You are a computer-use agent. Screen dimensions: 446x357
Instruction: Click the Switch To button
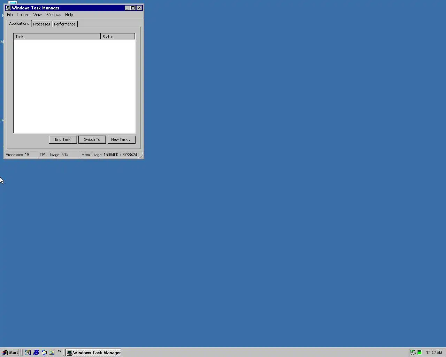(x=92, y=139)
